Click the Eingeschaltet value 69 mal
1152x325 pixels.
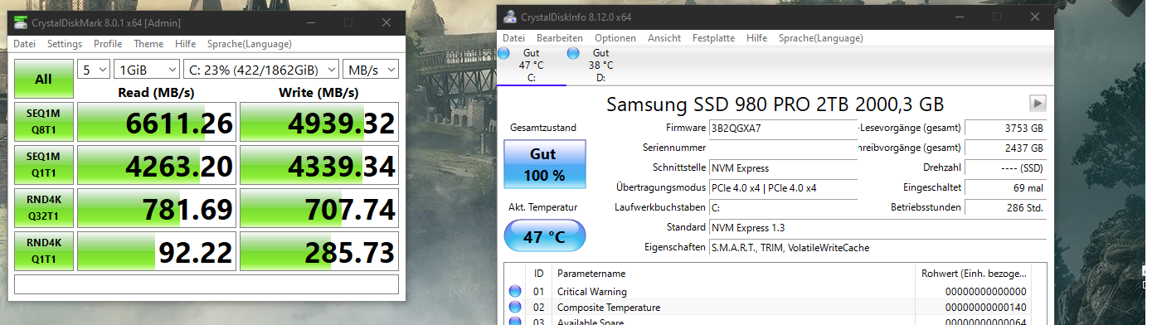tap(1006, 187)
